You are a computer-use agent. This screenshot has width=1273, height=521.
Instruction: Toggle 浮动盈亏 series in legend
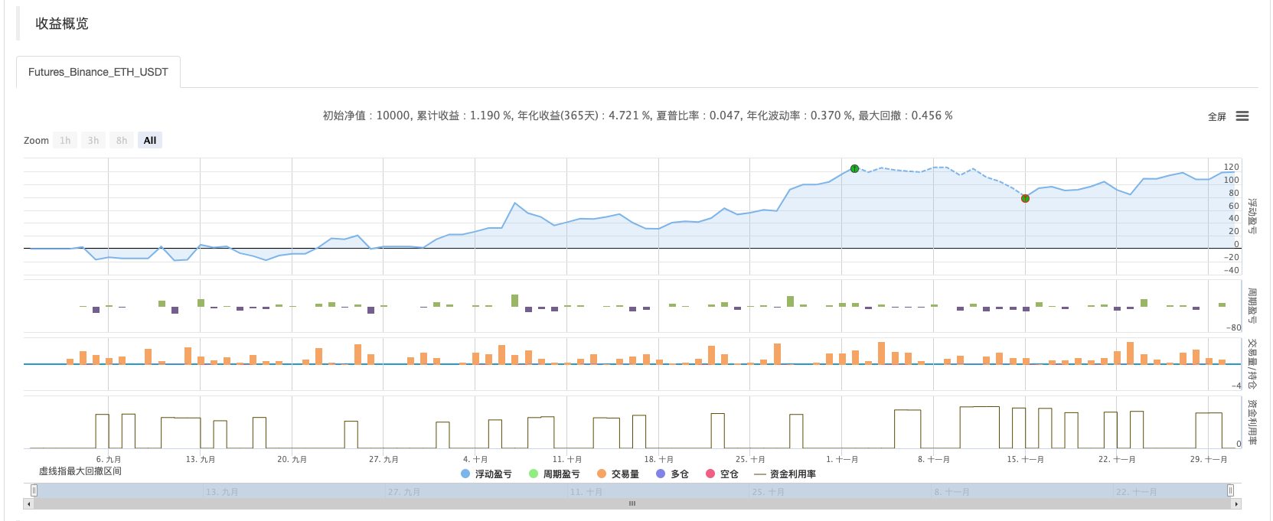pyautogui.click(x=486, y=474)
